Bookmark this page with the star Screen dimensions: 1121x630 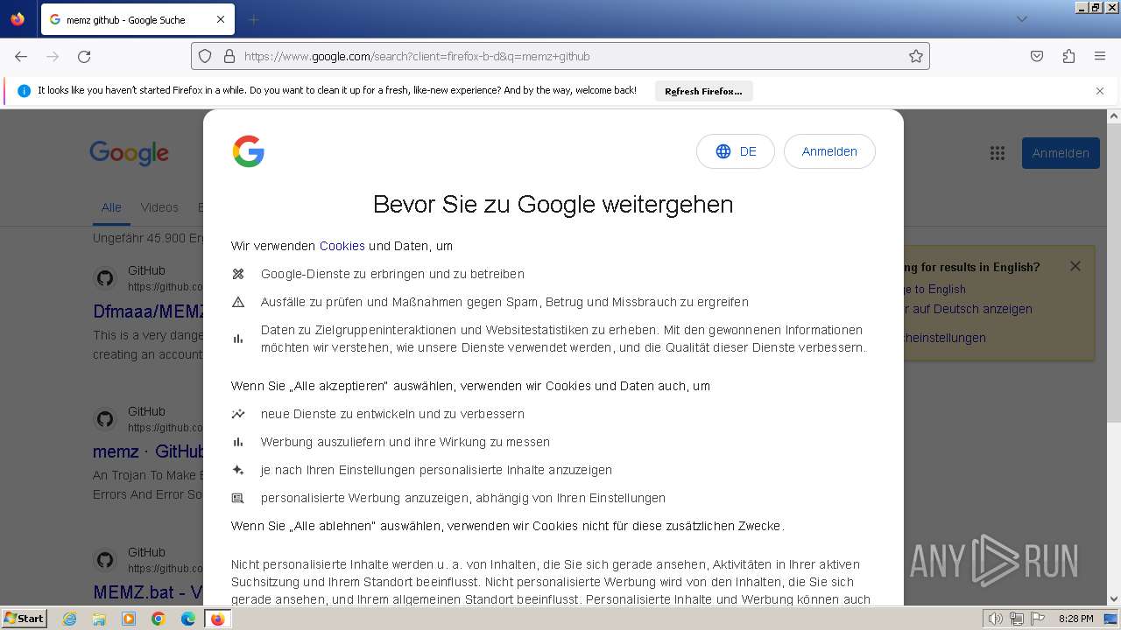point(916,56)
